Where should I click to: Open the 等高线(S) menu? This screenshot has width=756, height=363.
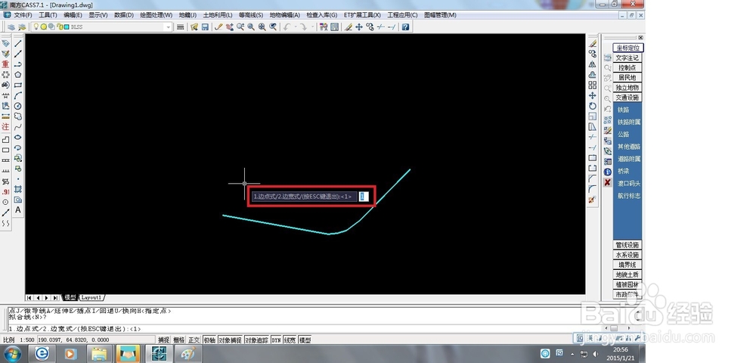click(251, 15)
